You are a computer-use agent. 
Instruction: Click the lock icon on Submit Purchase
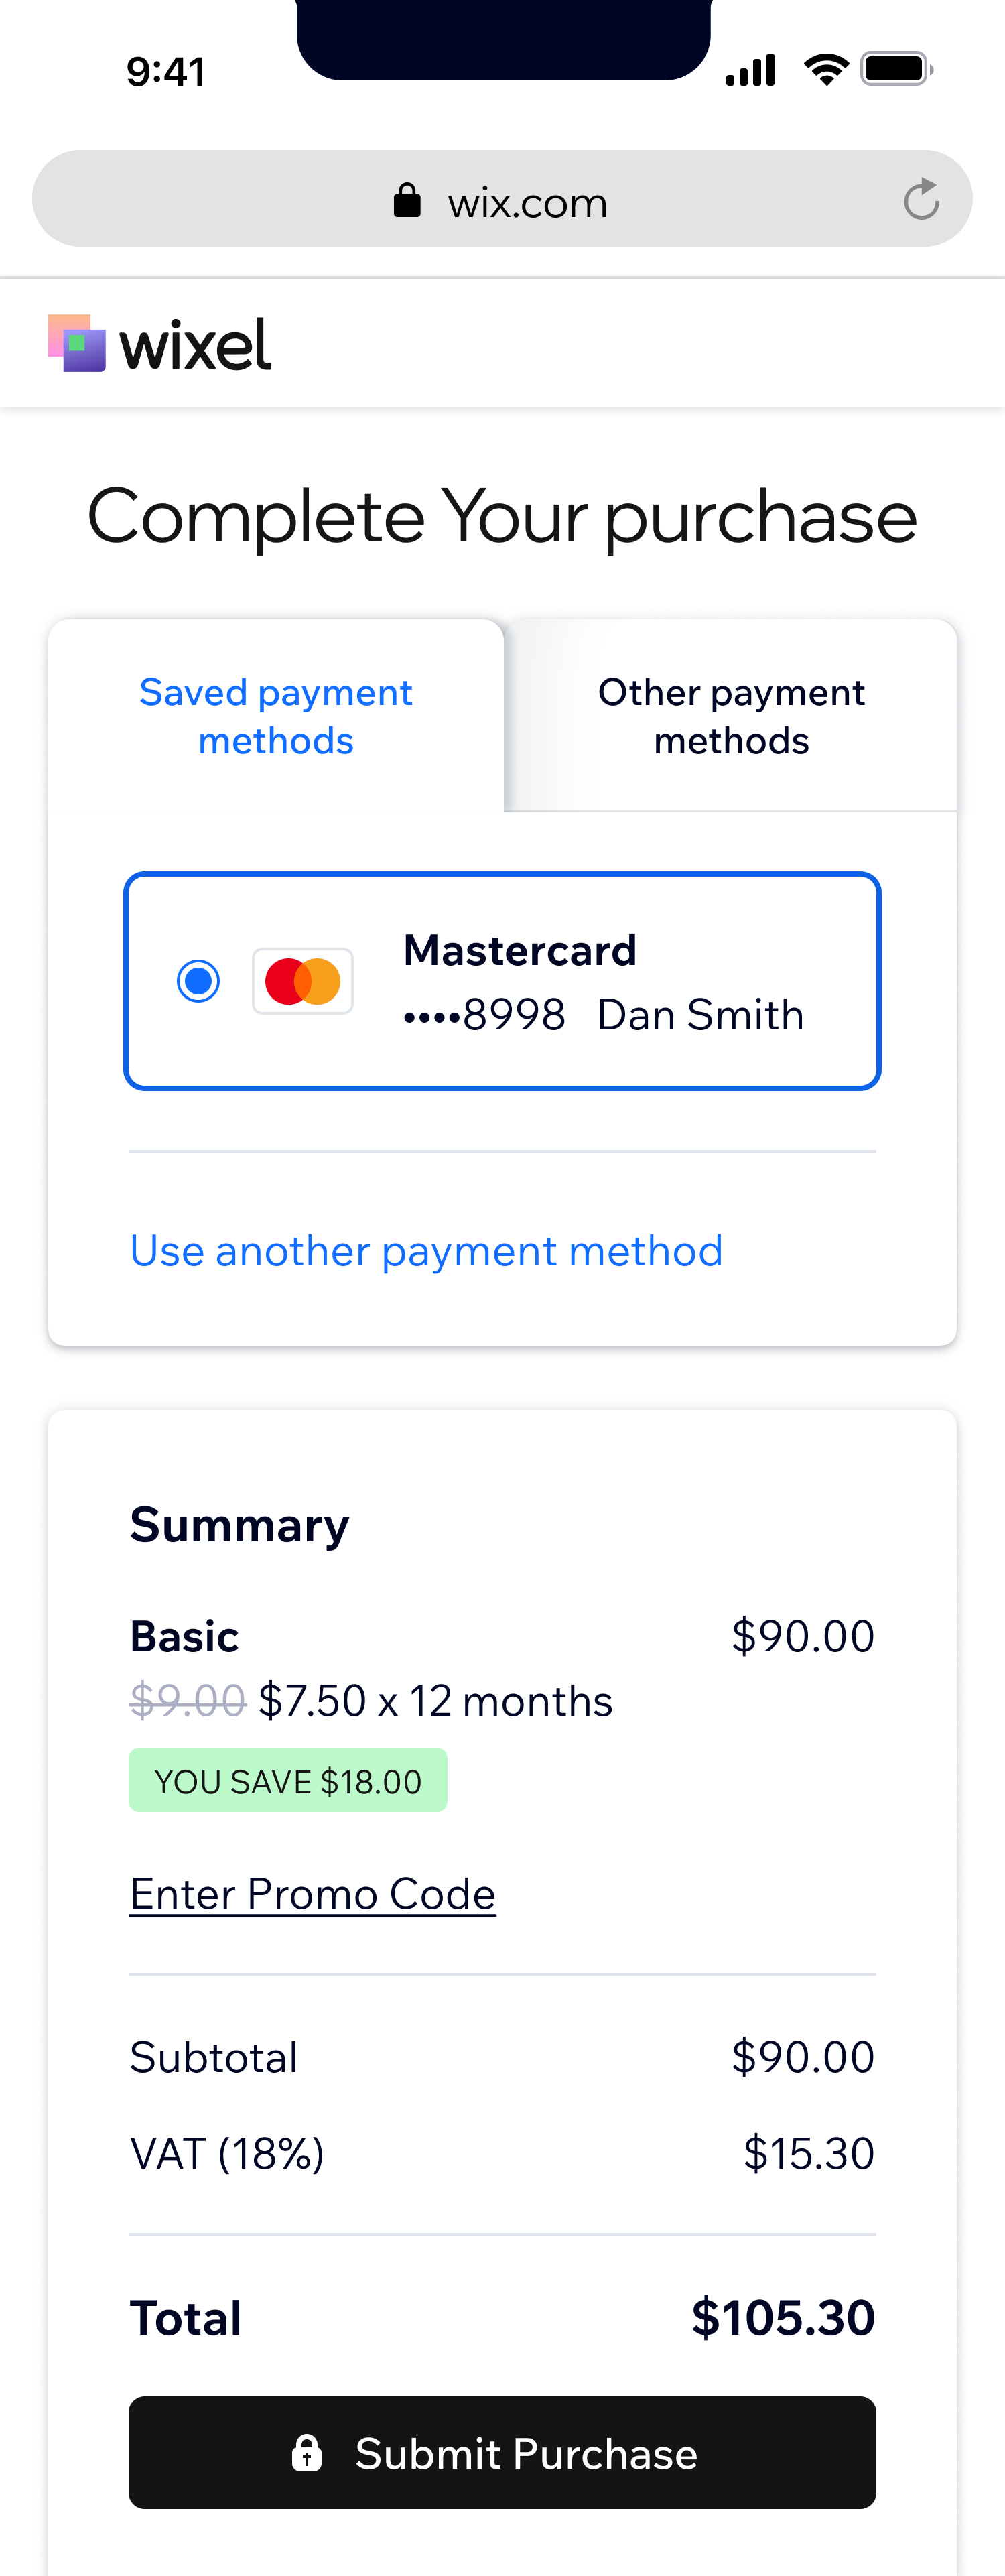(307, 2453)
